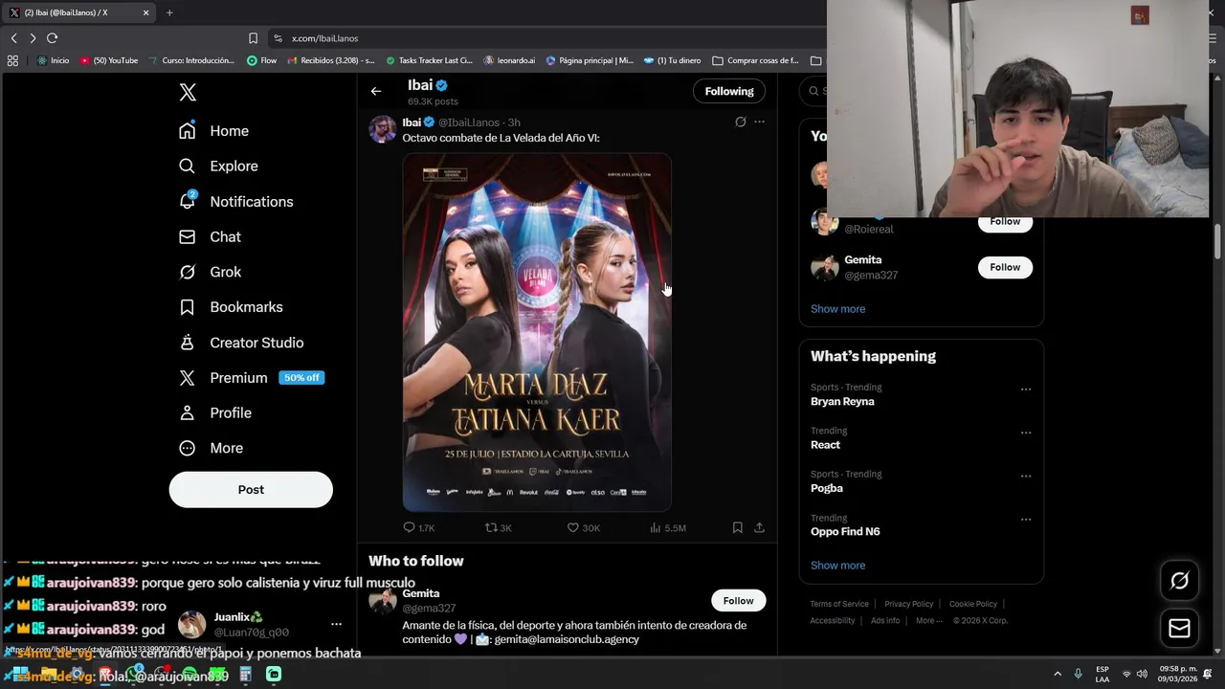
Task: Open the three-dot menu on Ibai's post
Action: 759,122
